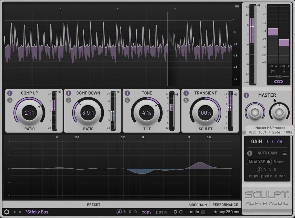
Task: Click the undo arrow icon
Action: click(x=175, y=212)
